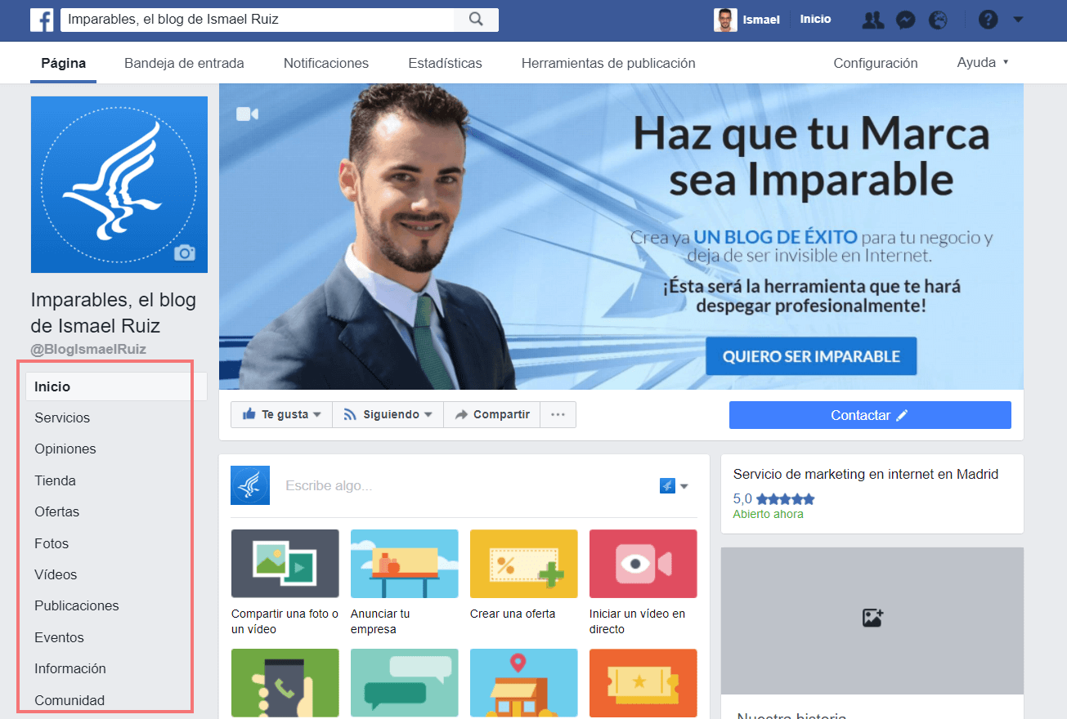Click the blue eagle profile picture
This screenshot has width=1067, height=719.
119,185
